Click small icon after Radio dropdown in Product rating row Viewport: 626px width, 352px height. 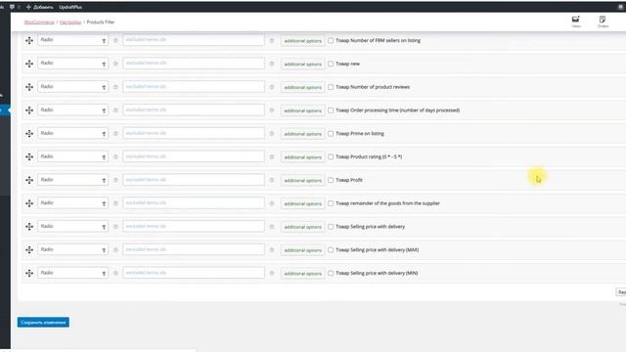click(115, 156)
